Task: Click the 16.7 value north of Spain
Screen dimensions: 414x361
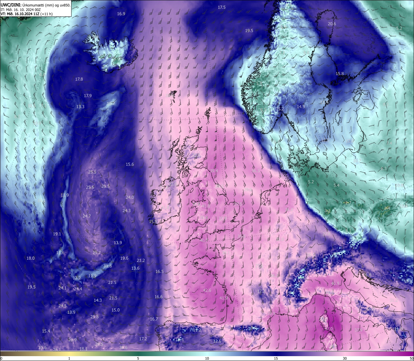Action: coord(154,319)
